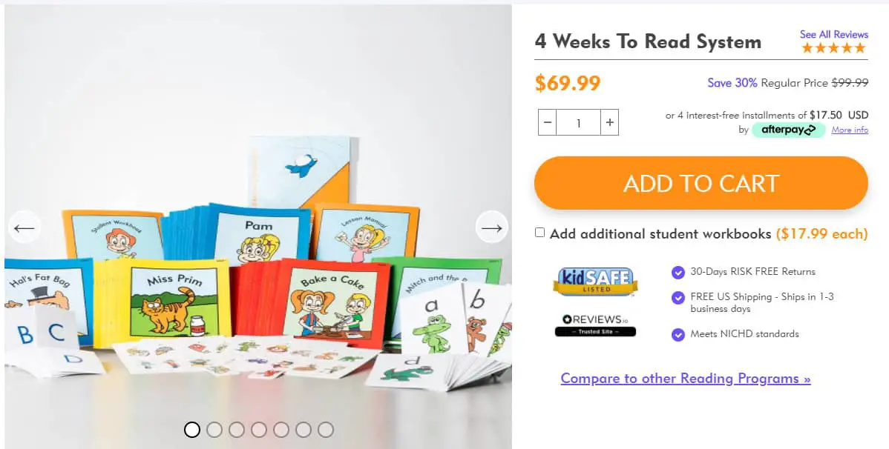Viewport: 889px width, 449px height.
Task: Select the first carousel dot
Action: [192, 430]
